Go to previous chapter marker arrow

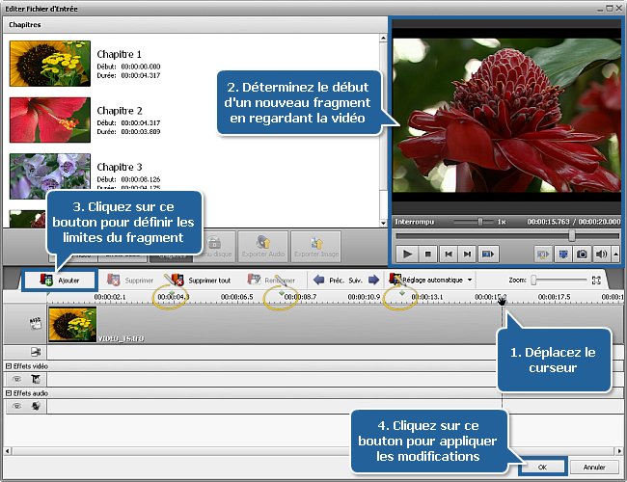(318, 280)
